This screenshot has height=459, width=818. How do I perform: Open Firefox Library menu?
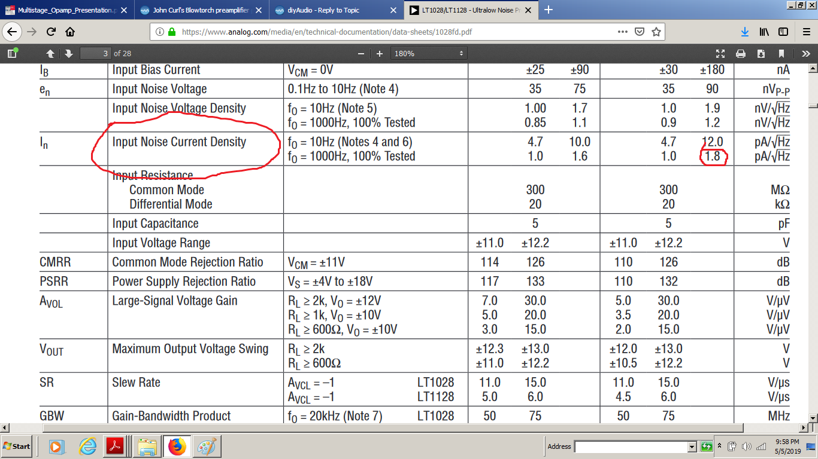pos(765,32)
